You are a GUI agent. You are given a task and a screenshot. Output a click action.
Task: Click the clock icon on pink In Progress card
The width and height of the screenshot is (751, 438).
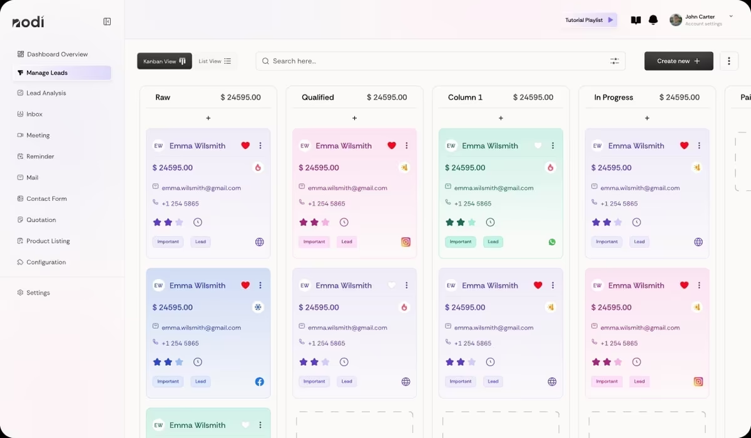tap(636, 362)
